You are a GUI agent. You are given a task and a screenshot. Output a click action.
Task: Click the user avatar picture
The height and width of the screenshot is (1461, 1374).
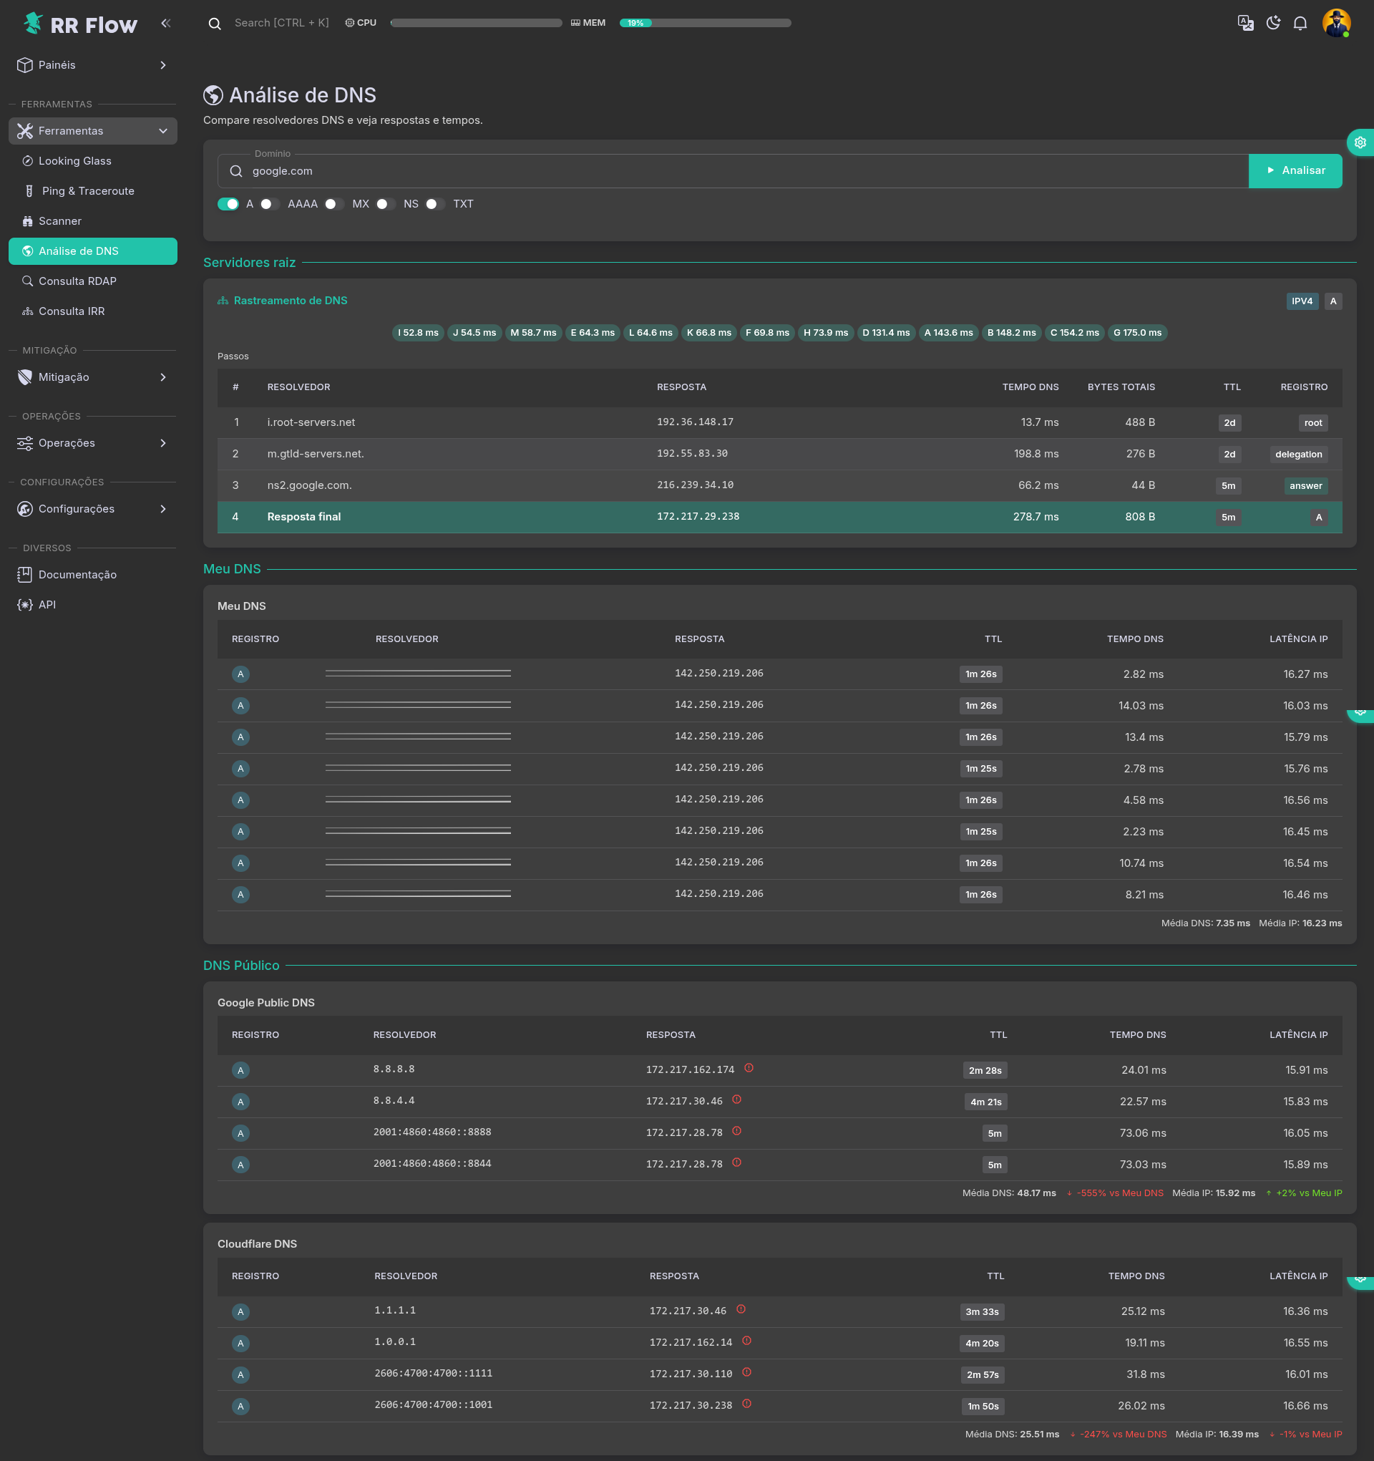1335,23
